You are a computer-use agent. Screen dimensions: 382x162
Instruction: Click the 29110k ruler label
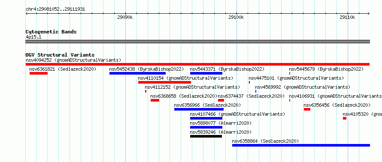pyautogui.click(x=347, y=17)
